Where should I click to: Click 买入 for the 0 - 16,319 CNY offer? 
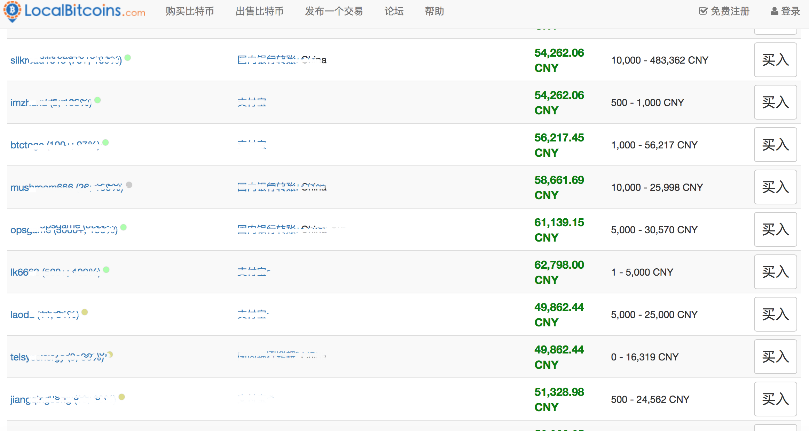tap(775, 357)
